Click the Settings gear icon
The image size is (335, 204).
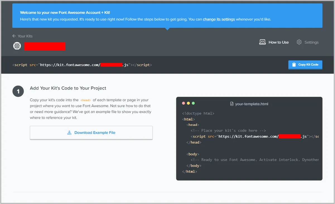[x=299, y=42]
